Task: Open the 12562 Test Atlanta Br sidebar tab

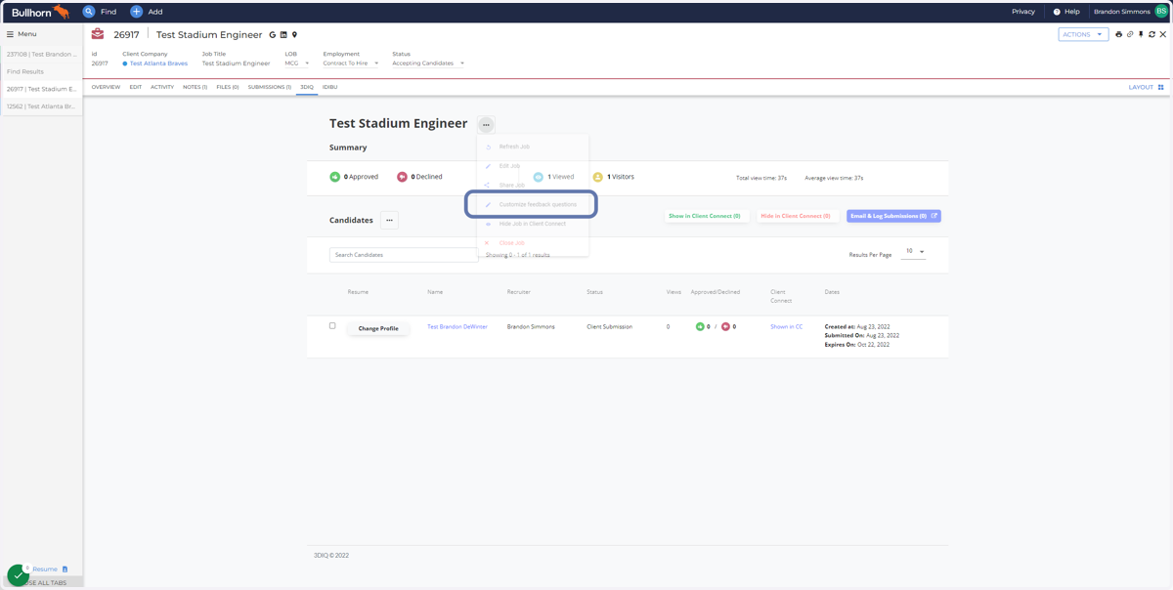Action: click(x=41, y=106)
